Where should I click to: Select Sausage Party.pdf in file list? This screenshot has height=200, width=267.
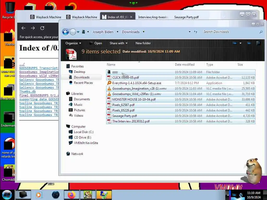coord(181,116)
